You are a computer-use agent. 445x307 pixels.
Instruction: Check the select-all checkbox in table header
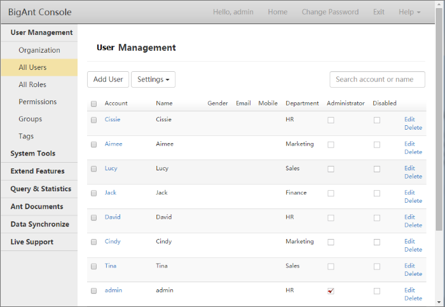click(x=94, y=104)
